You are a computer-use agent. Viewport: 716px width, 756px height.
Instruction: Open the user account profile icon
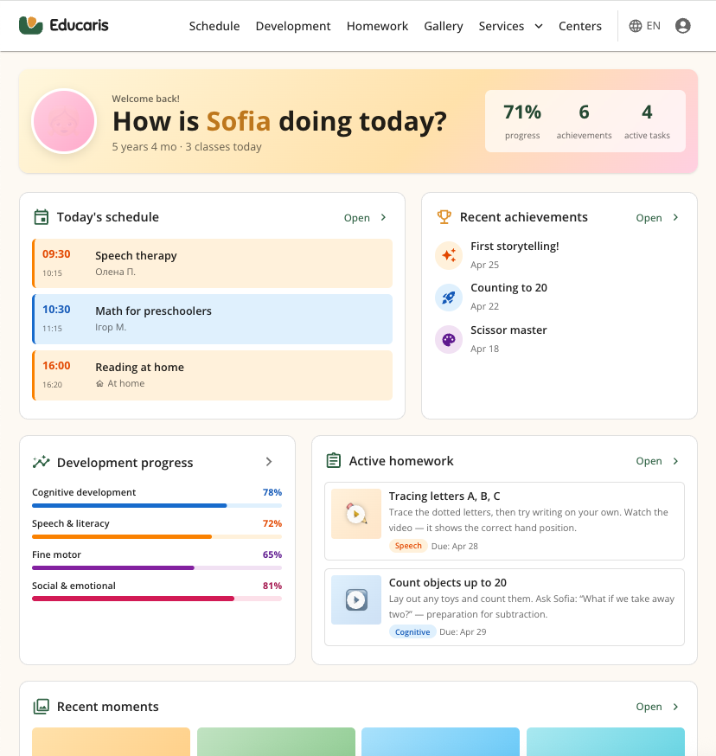click(682, 26)
